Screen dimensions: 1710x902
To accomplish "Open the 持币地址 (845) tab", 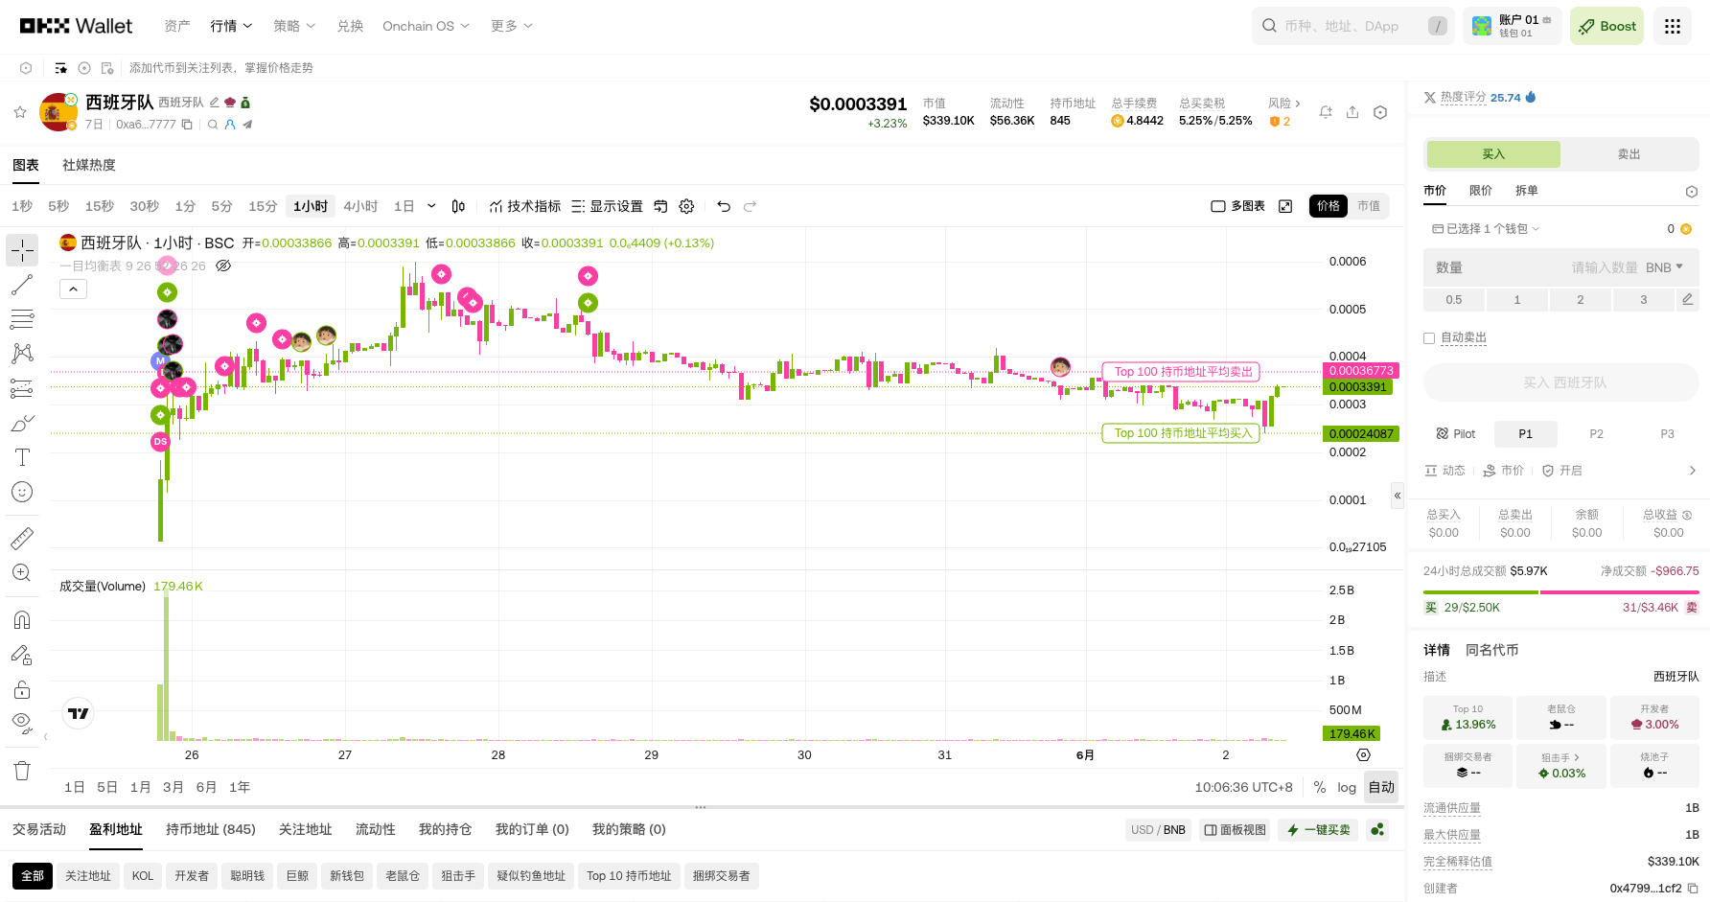I will [x=211, y=829].
